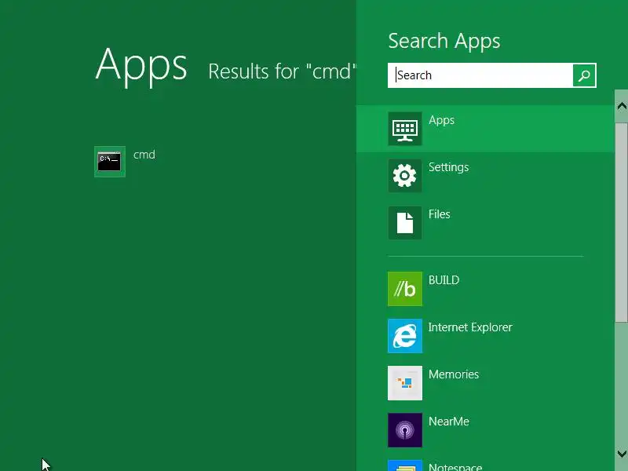Viewport: 628px width, 471px height.
Task: Click the large "Apps" page title
Action: [141, 66]
